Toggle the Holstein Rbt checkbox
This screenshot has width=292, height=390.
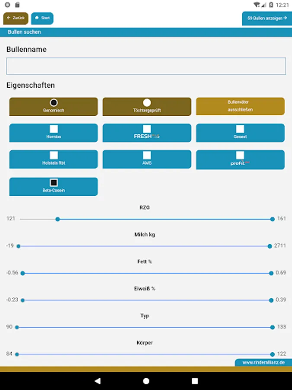(x=54, y=155)
